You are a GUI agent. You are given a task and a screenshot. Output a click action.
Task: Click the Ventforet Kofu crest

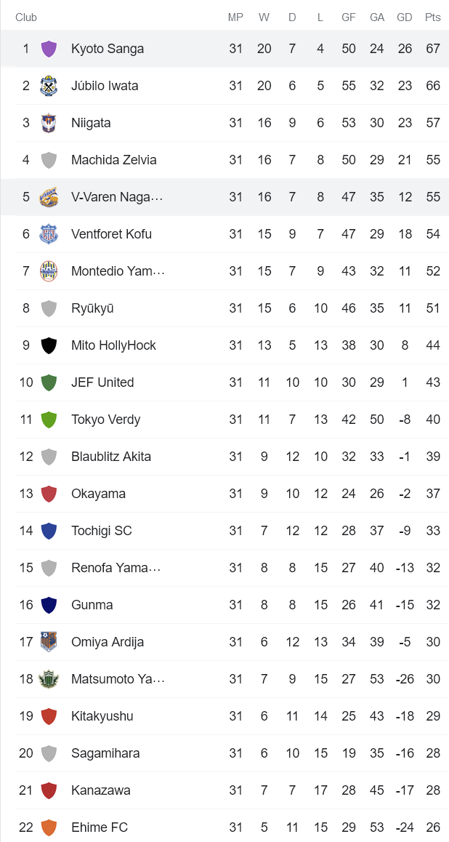(x=49, y=233)
